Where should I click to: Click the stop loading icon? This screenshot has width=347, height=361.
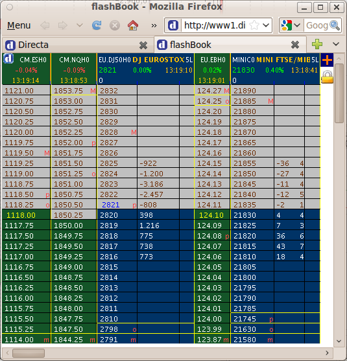coord(115,25)
